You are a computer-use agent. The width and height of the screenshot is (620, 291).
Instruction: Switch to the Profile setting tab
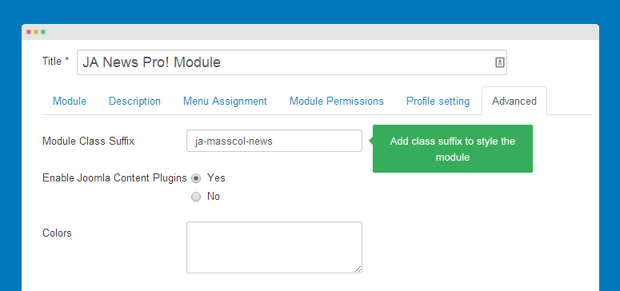[x=438, y=102]
